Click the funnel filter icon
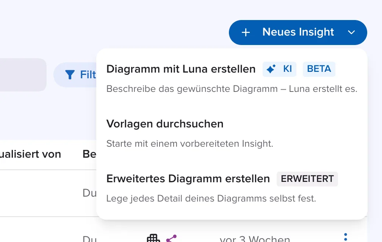 (x=70, y=74)
